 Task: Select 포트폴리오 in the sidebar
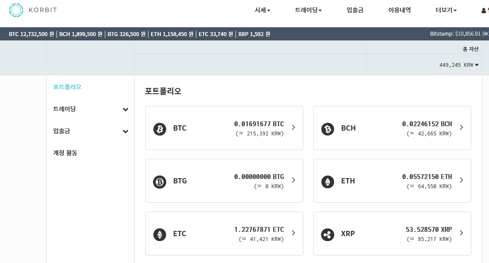(x=67, y=87)
